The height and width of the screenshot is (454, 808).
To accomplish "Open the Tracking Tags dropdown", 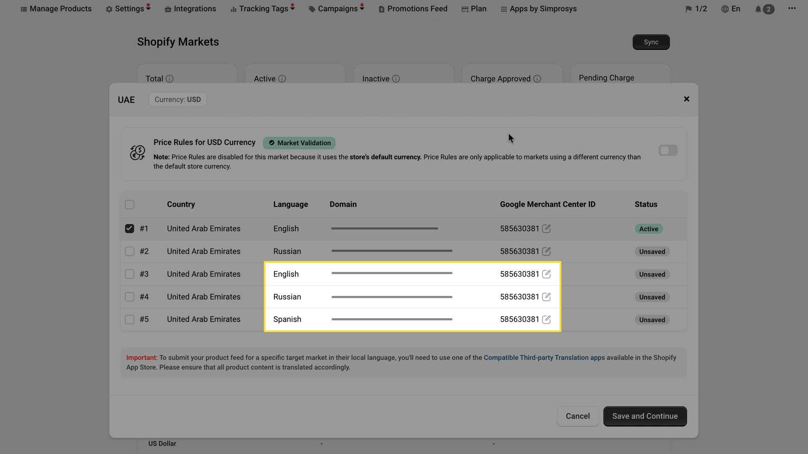I will coord(261,8).
